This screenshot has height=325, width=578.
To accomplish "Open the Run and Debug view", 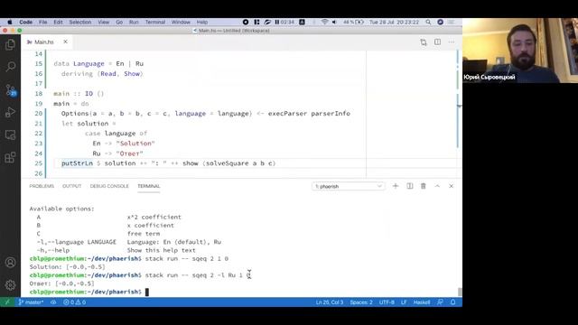I will click(10, 112).
